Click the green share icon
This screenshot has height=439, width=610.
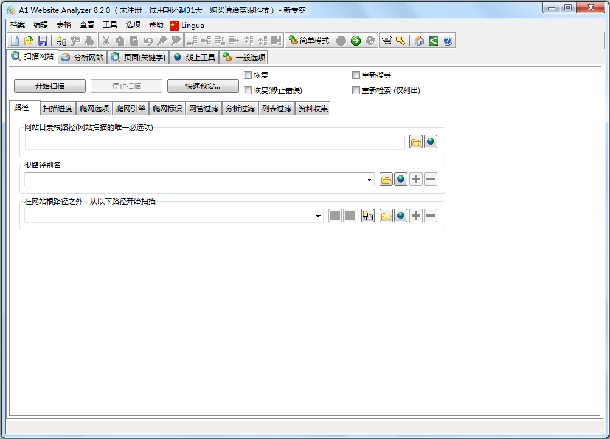coord(433,41)
